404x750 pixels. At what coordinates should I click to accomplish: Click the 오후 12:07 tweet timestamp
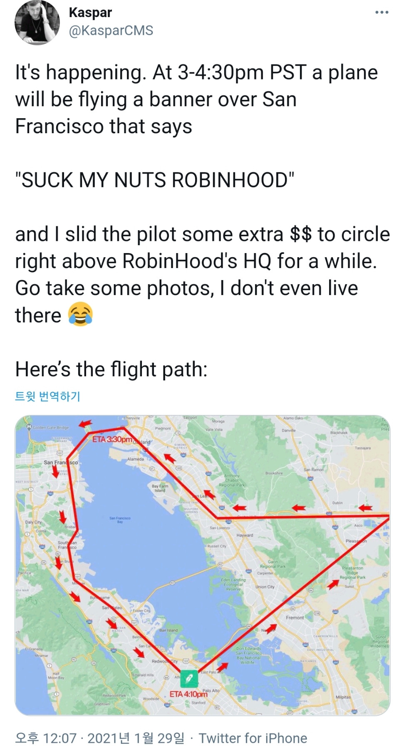click(46, 738)
